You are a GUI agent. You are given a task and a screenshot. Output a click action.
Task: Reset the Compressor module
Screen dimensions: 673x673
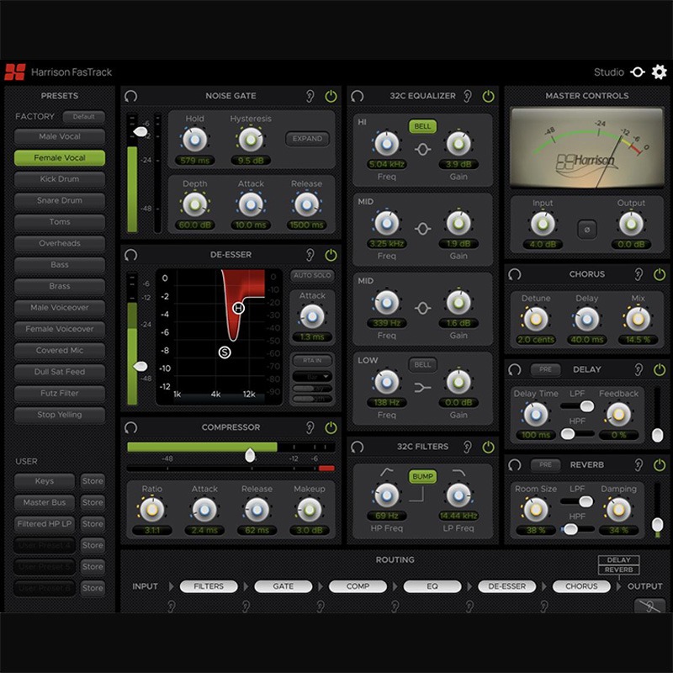coord(131,427)
